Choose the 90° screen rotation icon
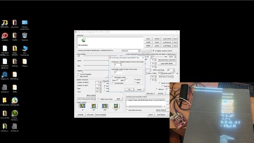254x143 pixels. tap(94, 106)
